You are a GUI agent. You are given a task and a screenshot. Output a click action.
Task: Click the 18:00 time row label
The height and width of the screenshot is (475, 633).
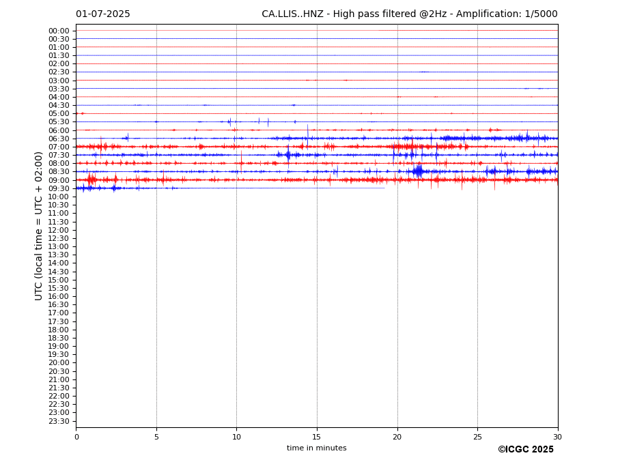click(x=59, y=330)
